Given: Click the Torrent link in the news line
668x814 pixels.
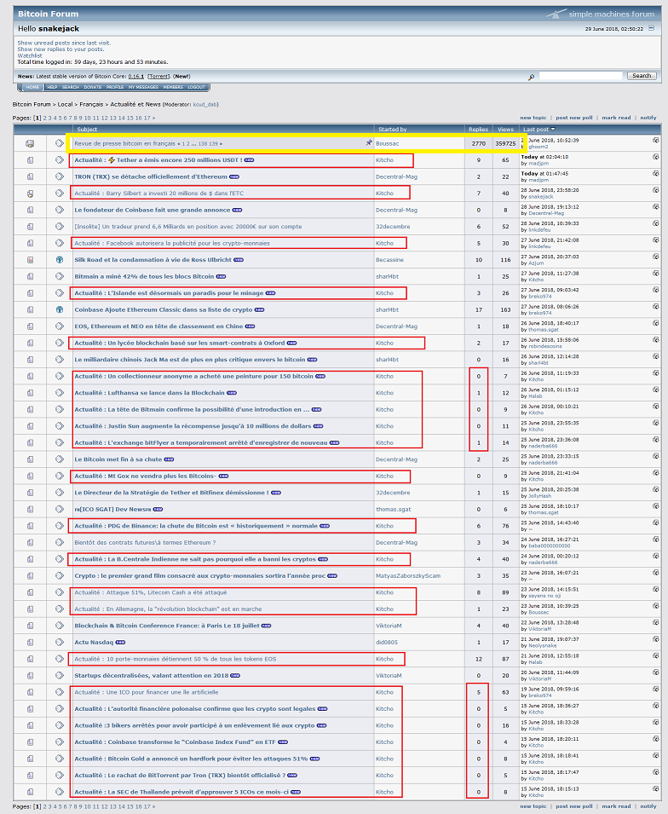Looking at the screenshot, I should 158,77.
